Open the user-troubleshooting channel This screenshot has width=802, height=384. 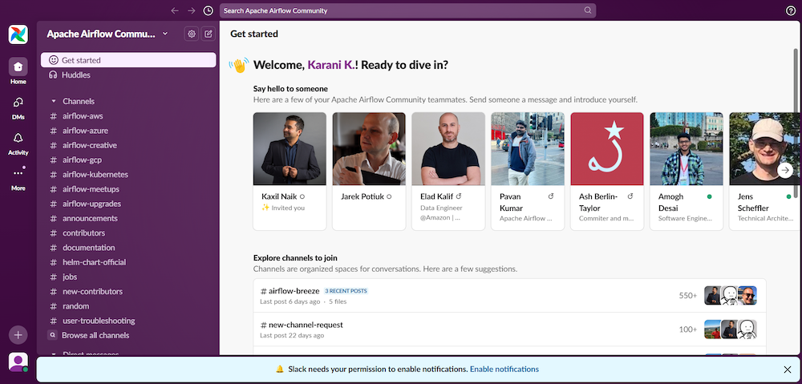point(128,321)
